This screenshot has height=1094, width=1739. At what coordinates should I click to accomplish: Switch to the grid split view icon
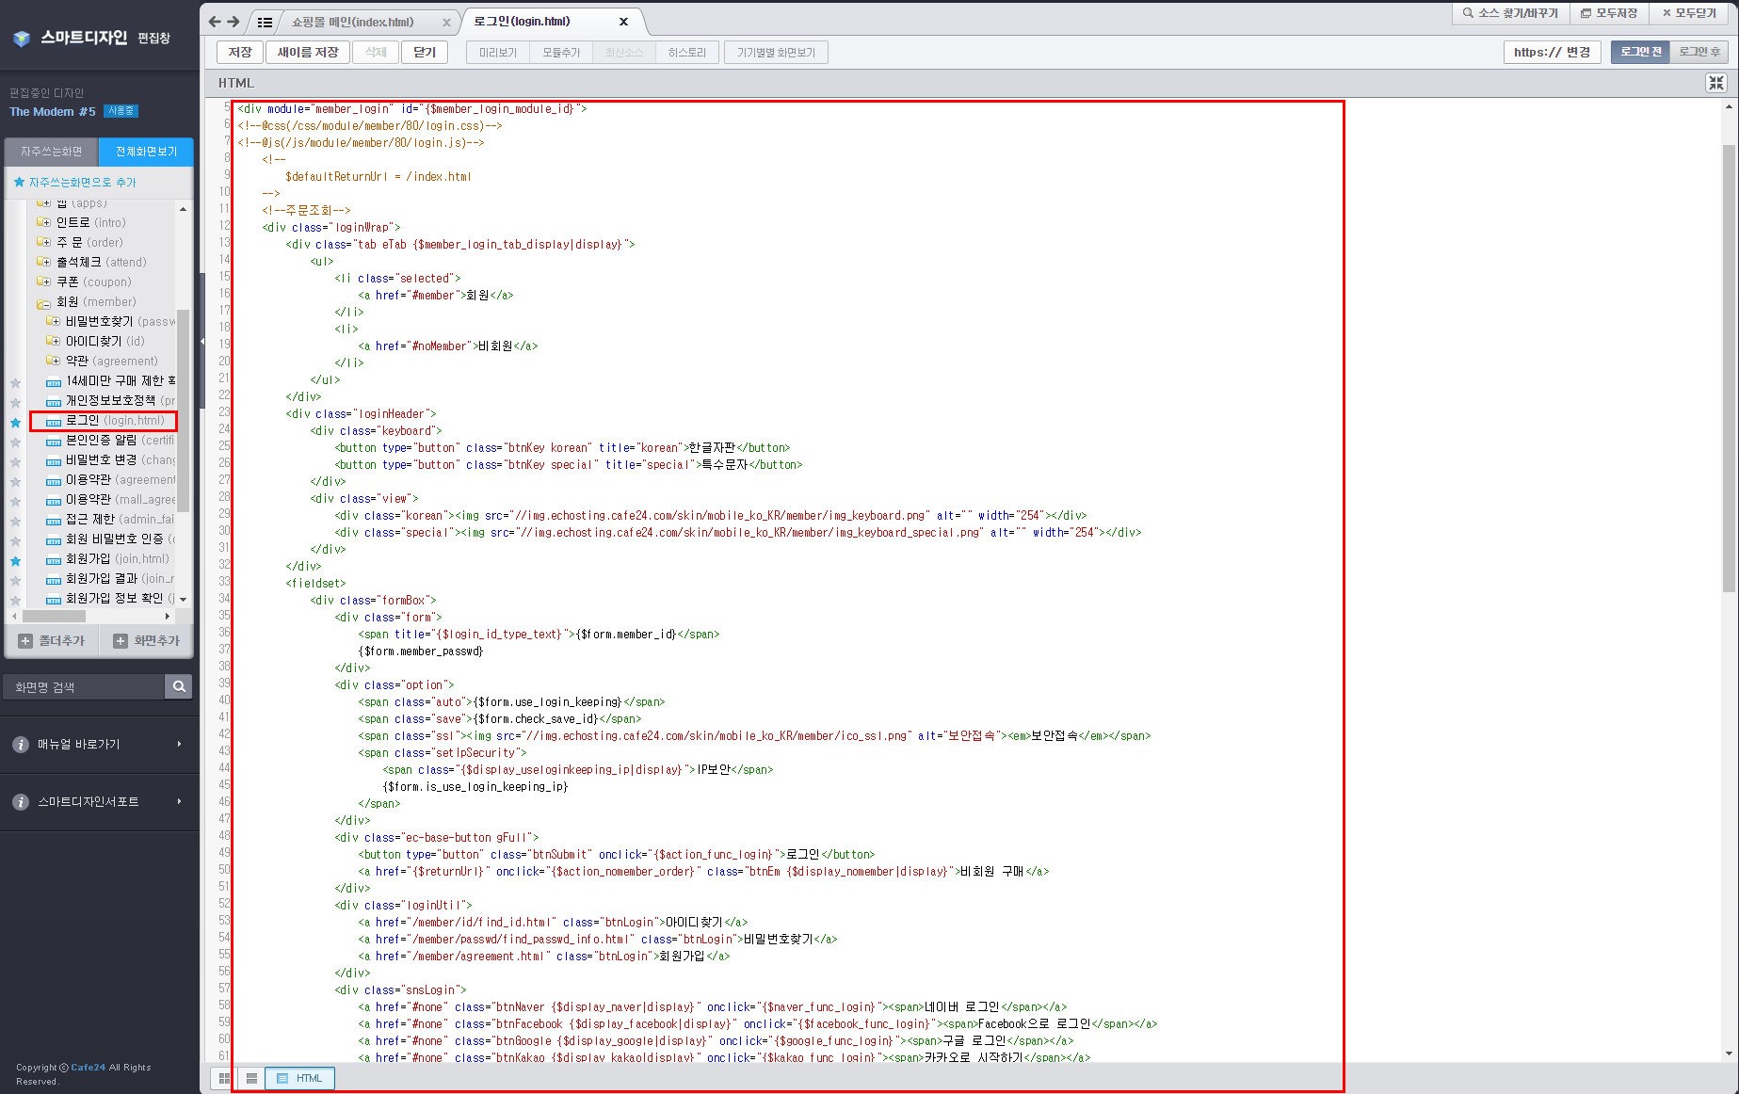[x=224, y=1078]
